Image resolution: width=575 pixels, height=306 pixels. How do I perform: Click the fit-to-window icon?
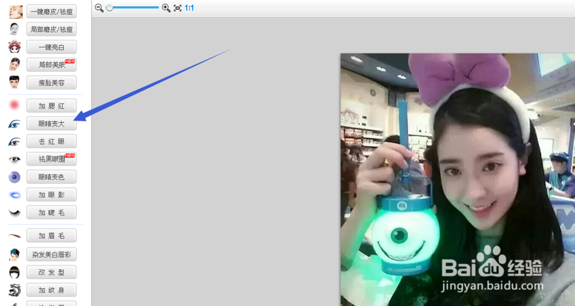click(x=178, y=7)
